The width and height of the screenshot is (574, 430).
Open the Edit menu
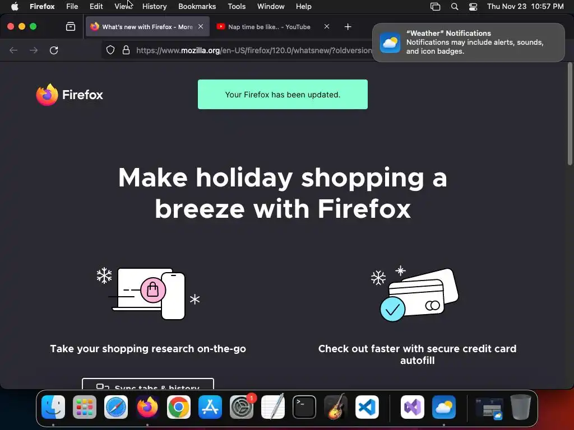pos(96,6)
